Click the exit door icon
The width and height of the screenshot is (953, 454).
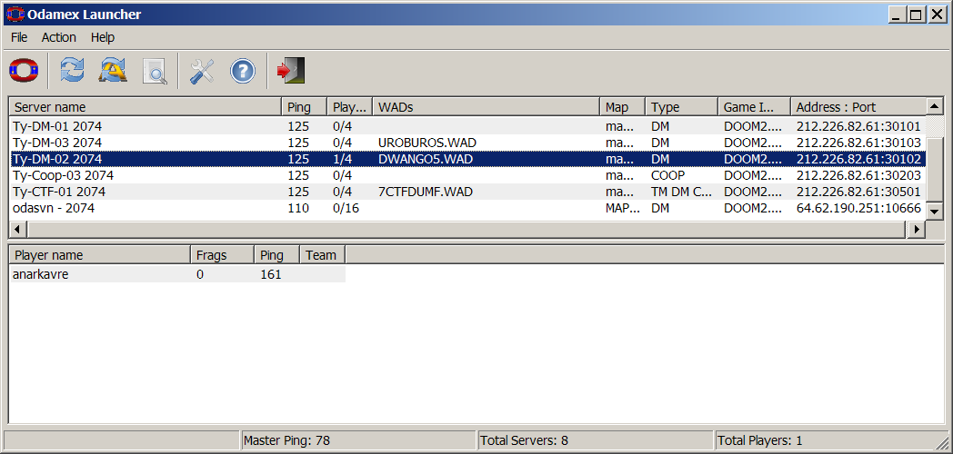click(290, 71)
